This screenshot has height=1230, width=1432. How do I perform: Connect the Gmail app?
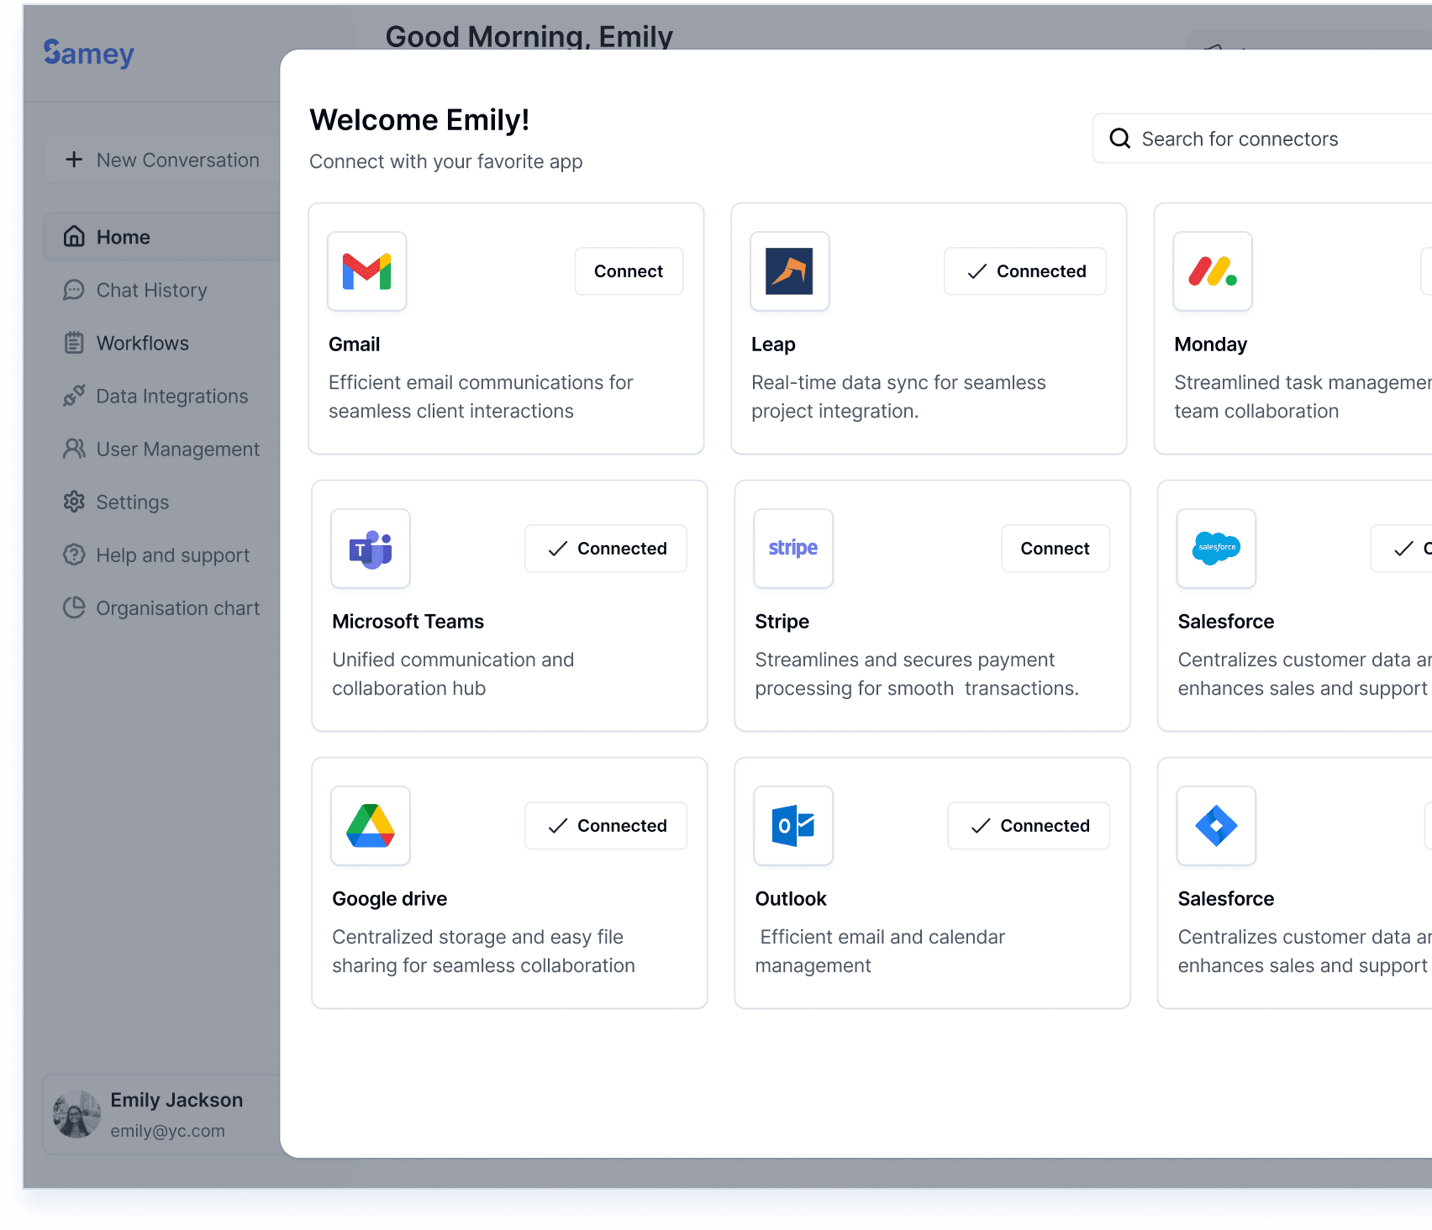(629, 271)
